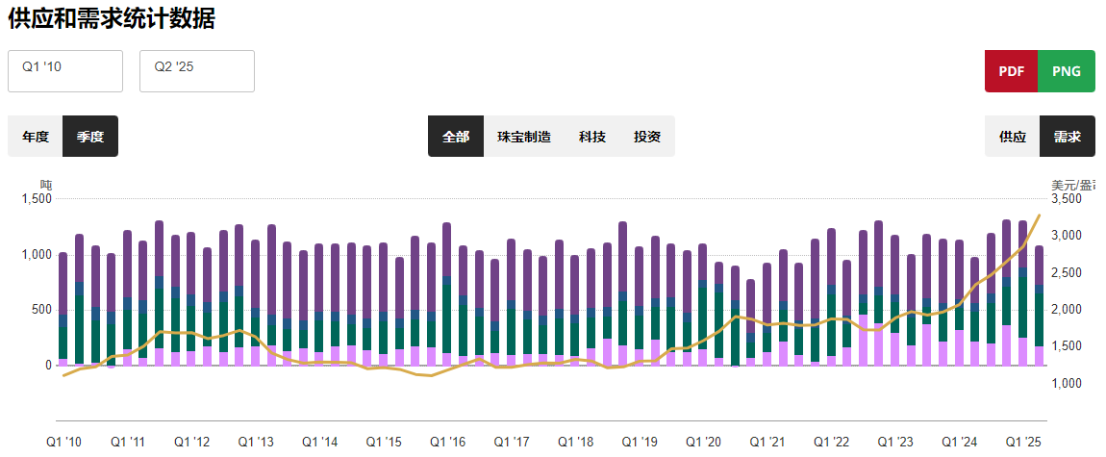1106x457 pixels.
Task: Select the Q1 '25 x-axis label
Action: pyautogui.click(x=1023, y=442)
